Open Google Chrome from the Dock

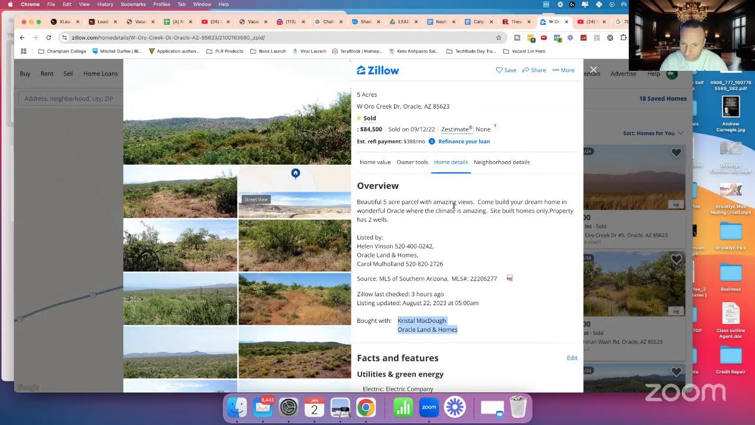point(366,407)
